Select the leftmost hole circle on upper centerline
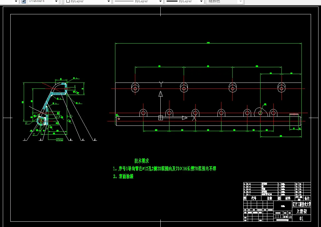The image size is (321, 227). pos(135,89)
